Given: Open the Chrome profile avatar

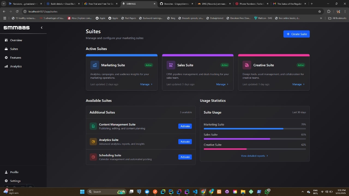Looking at the screenshot, I should click(338, 11).
